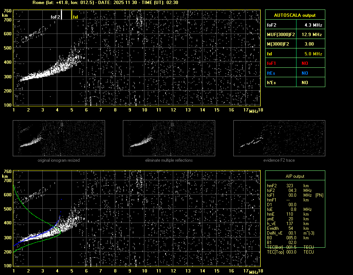This screenshot has height=275, width=353.
Task: Click the foF2 marker label on top ionogram
Action: (x=55, y=17)
